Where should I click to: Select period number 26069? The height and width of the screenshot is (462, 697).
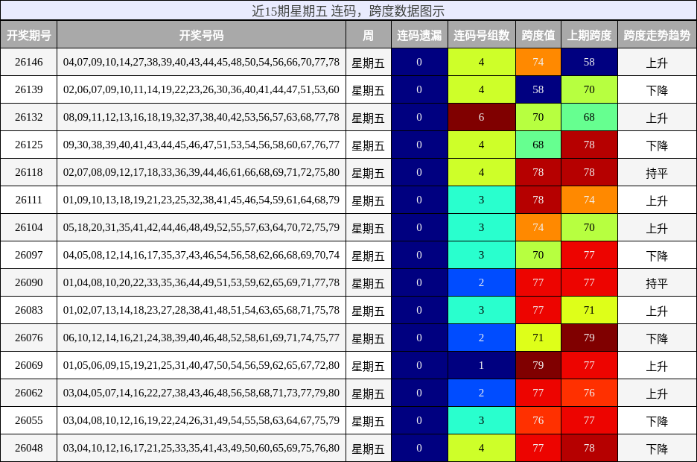pyautogui.click(x=29, y=365)
